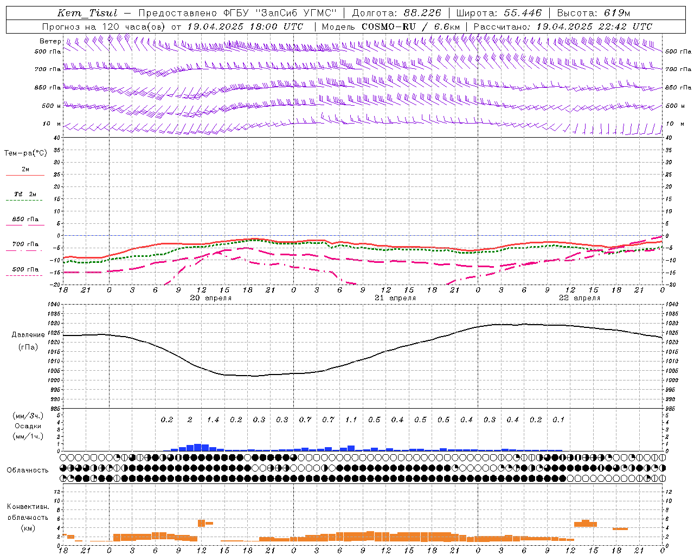Image resolution: width=694 pixels, height=555 pixels.
Task: Click the 3-hour precipitation value "2"
Action: tap(190, 420)
